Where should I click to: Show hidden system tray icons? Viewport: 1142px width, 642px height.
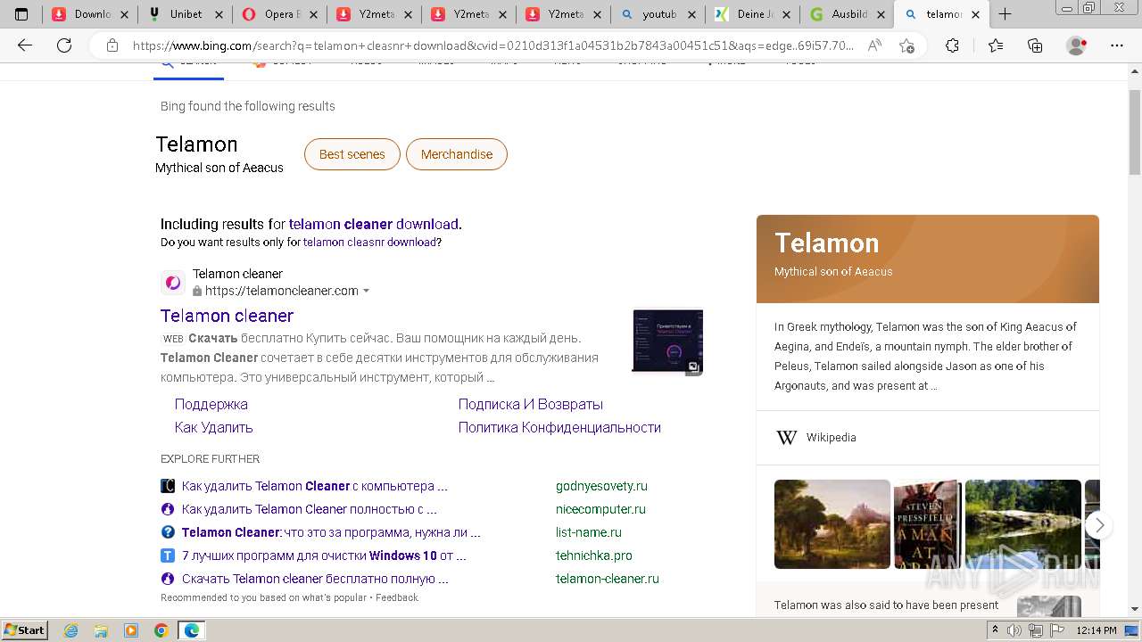tap(996, 630)
